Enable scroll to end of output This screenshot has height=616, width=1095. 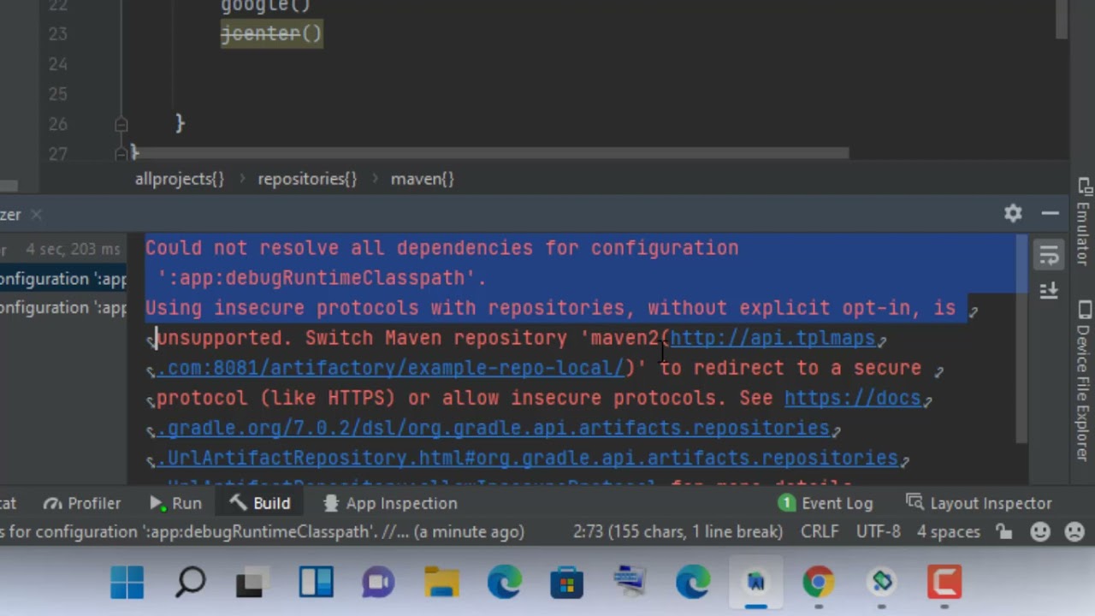[1050, 291]
